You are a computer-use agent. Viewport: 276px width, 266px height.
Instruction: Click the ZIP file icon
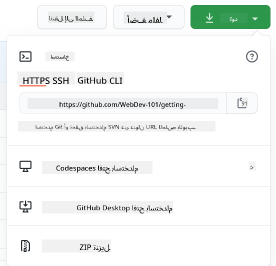point(25,246)
